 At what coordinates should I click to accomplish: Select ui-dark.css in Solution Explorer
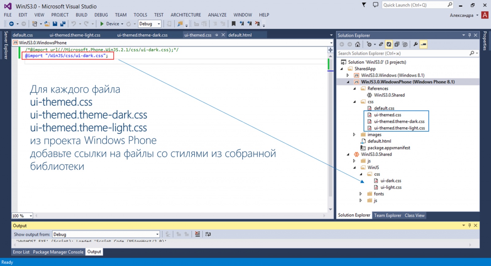click(391, 181)
